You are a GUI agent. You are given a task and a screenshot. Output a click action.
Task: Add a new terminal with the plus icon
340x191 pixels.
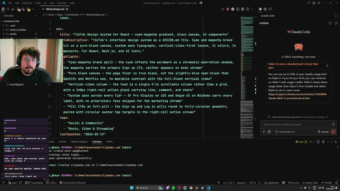click(311, 142)
